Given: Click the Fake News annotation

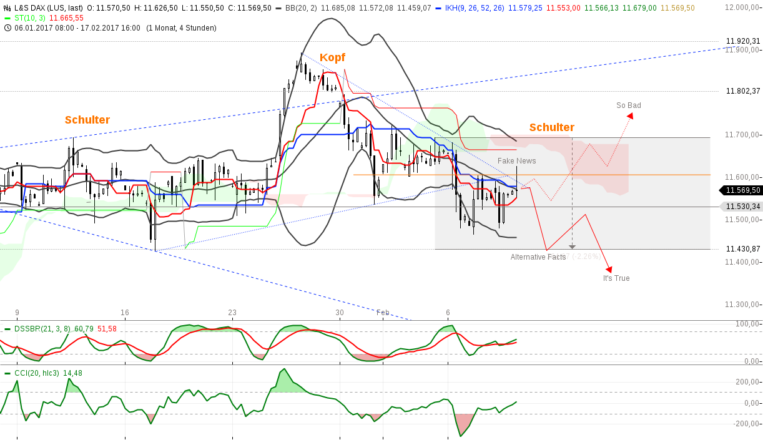Looking at the screenshot, I should [x=516, y=160].
